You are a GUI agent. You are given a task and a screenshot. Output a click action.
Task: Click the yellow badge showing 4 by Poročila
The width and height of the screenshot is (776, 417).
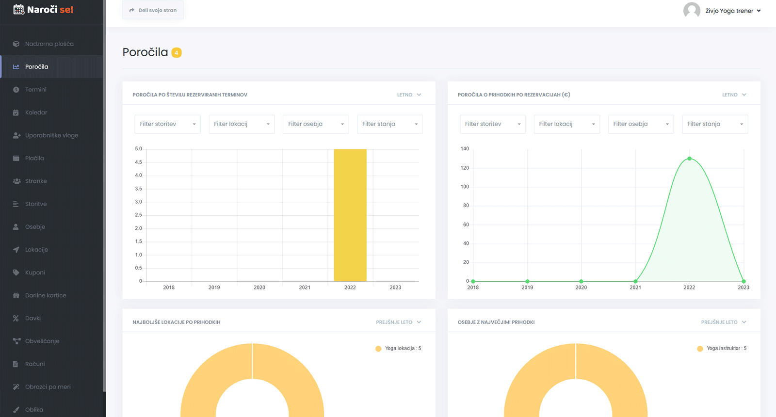(177, 52)
